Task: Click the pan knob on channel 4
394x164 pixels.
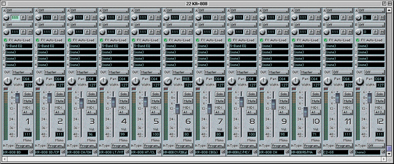Action: coord(104,81)
